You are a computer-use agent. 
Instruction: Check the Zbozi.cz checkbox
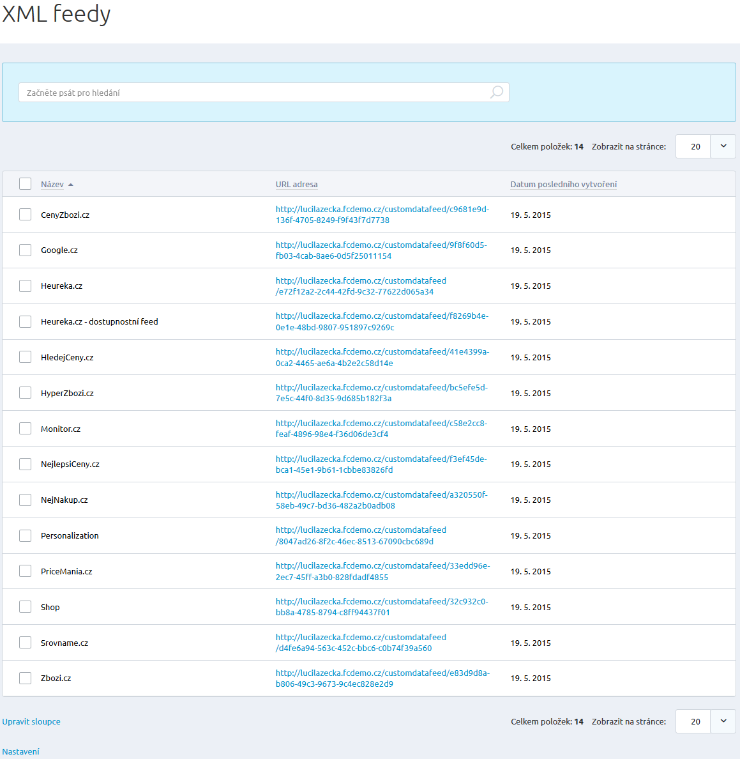click(x=25, y=678)
